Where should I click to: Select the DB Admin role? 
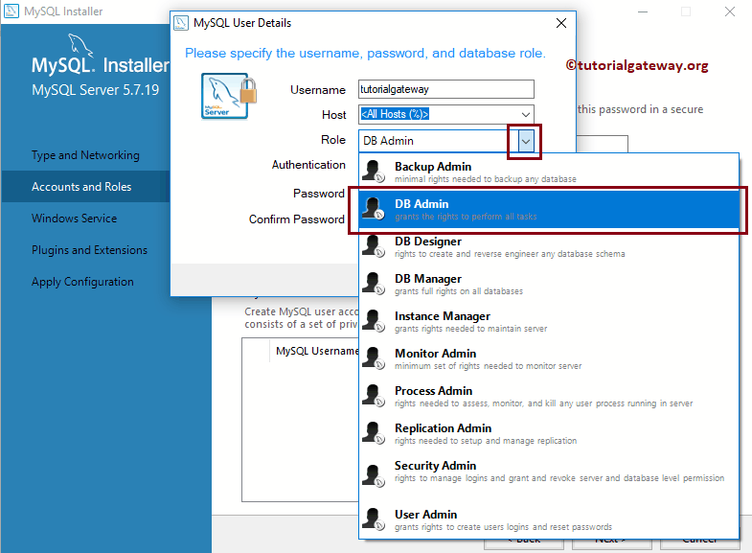[x=549, y=210]
